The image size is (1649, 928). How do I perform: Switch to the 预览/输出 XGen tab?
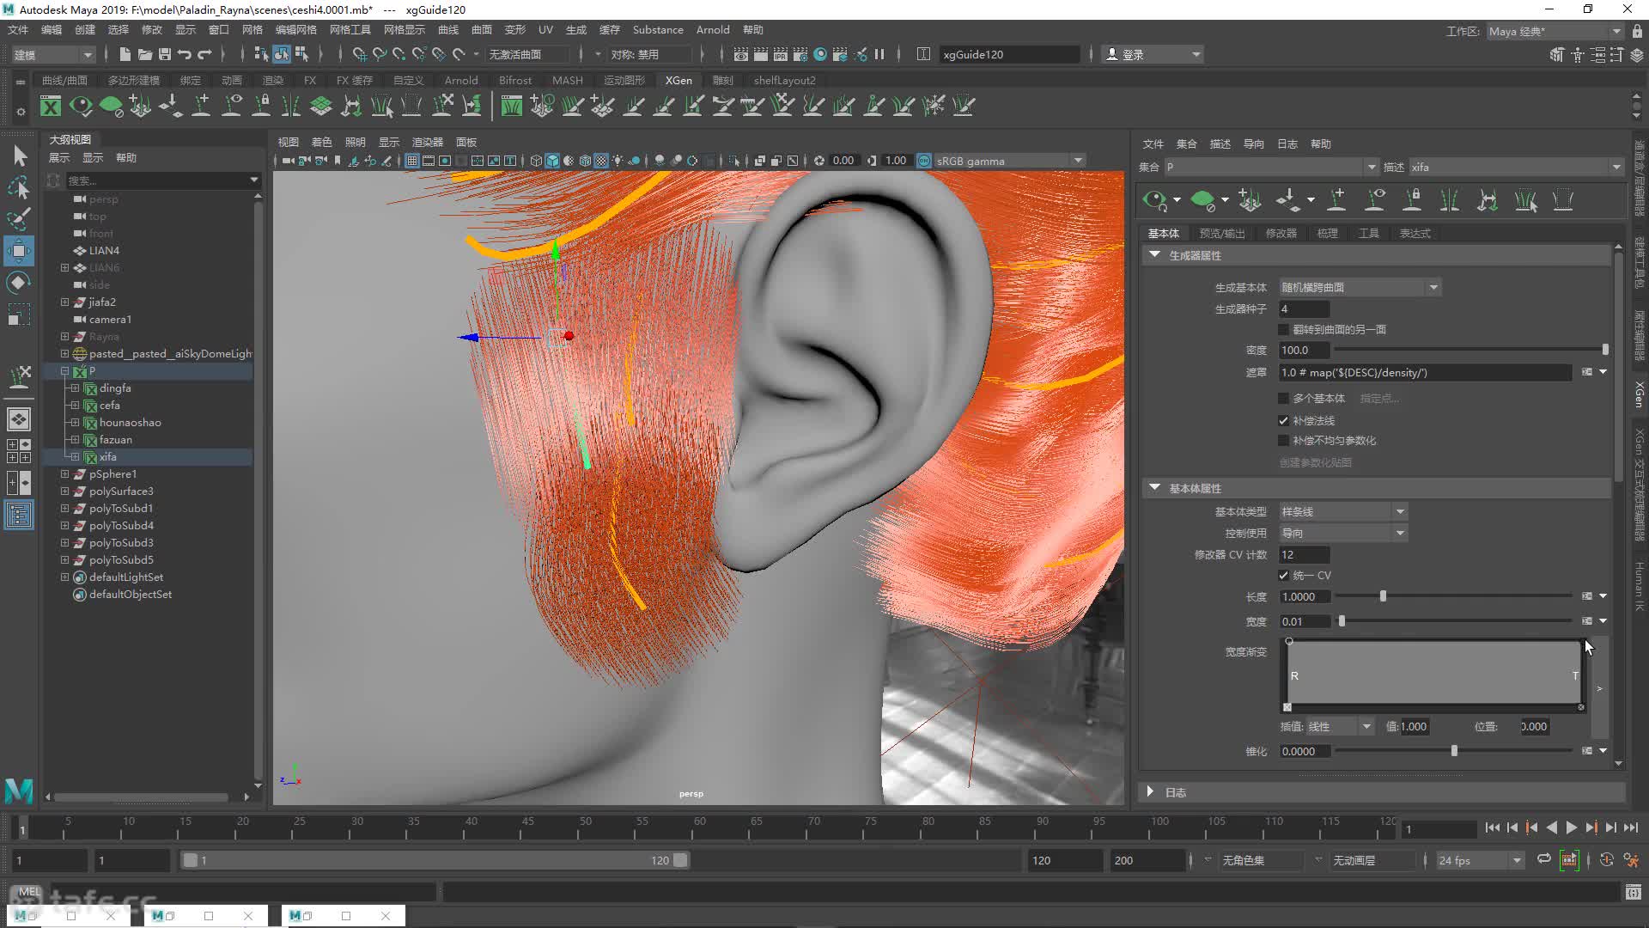tap(1221, 233)
